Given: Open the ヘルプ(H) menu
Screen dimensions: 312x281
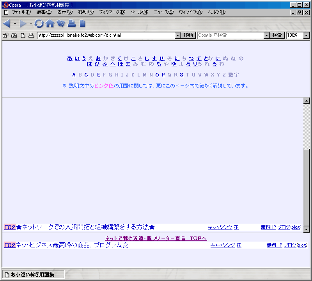Looking at the screenshot, I should 217,12.
